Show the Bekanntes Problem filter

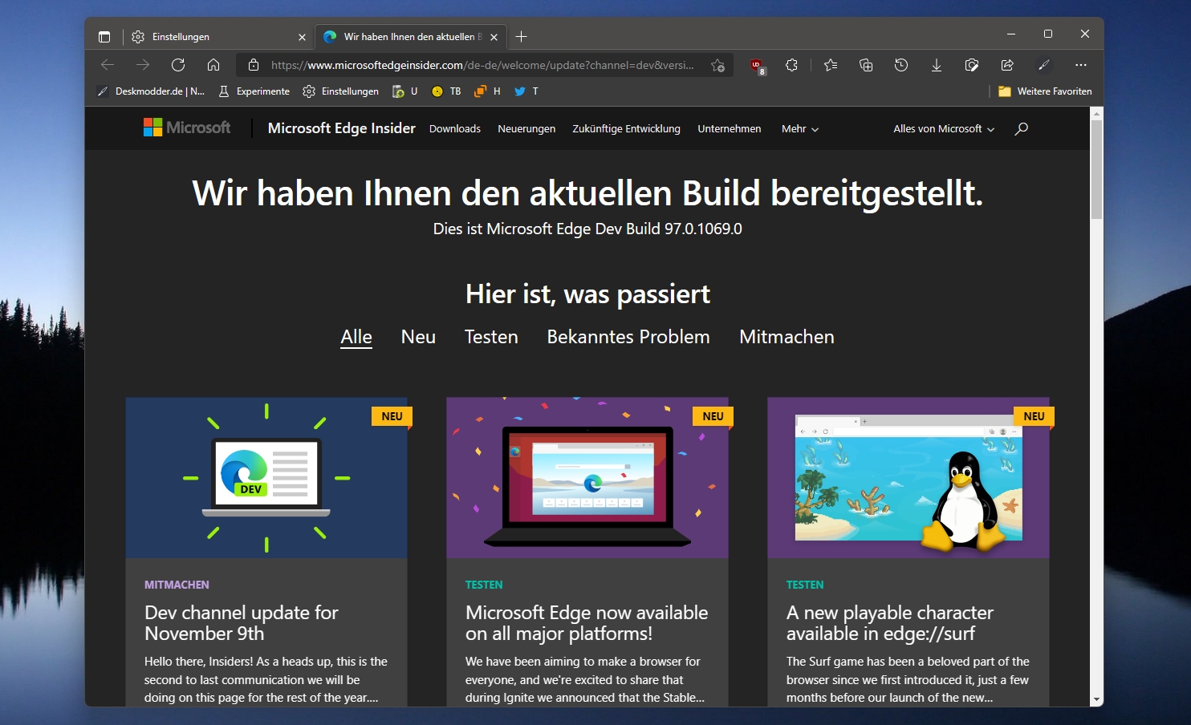tap(628, 337)
